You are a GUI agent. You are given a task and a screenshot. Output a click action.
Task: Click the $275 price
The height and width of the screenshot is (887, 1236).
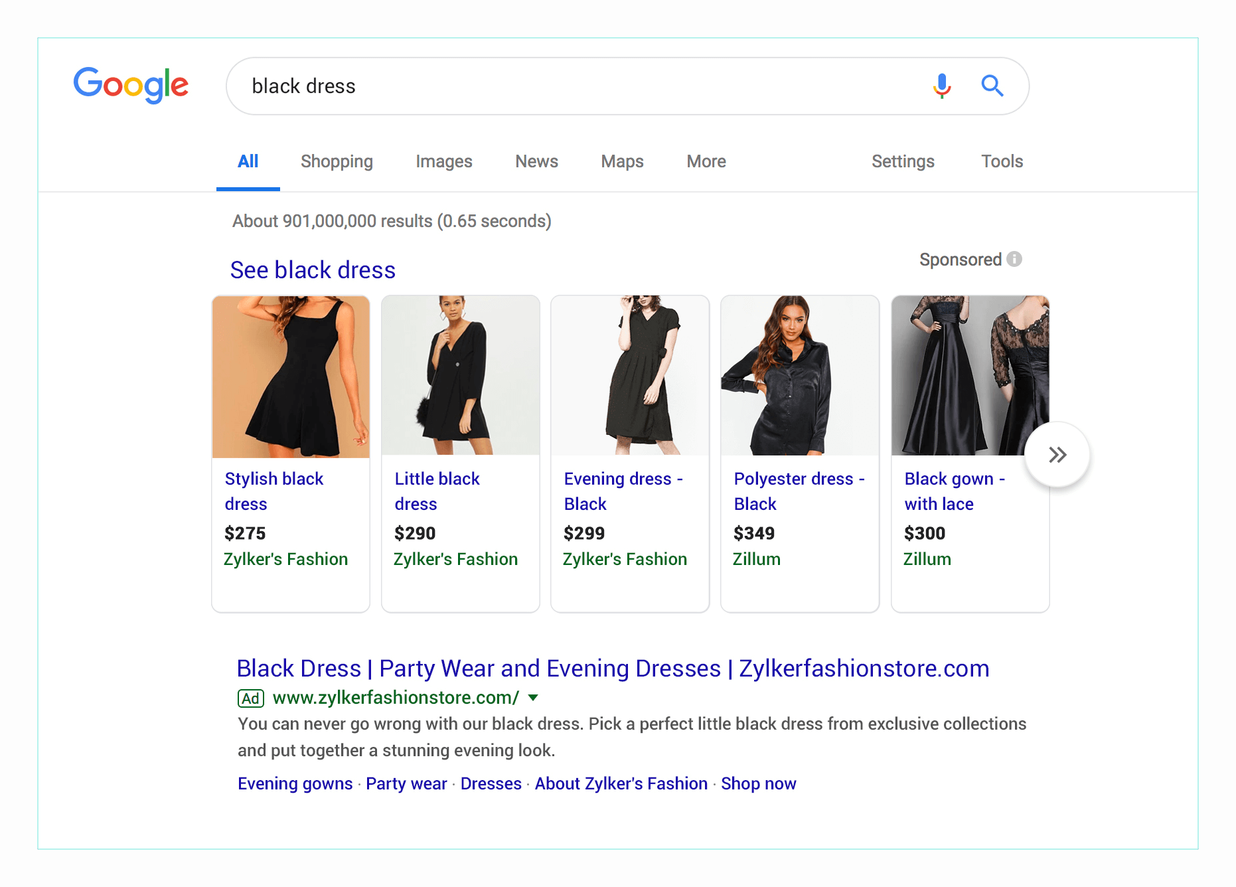pyautogui.click(x=245, y=533)
